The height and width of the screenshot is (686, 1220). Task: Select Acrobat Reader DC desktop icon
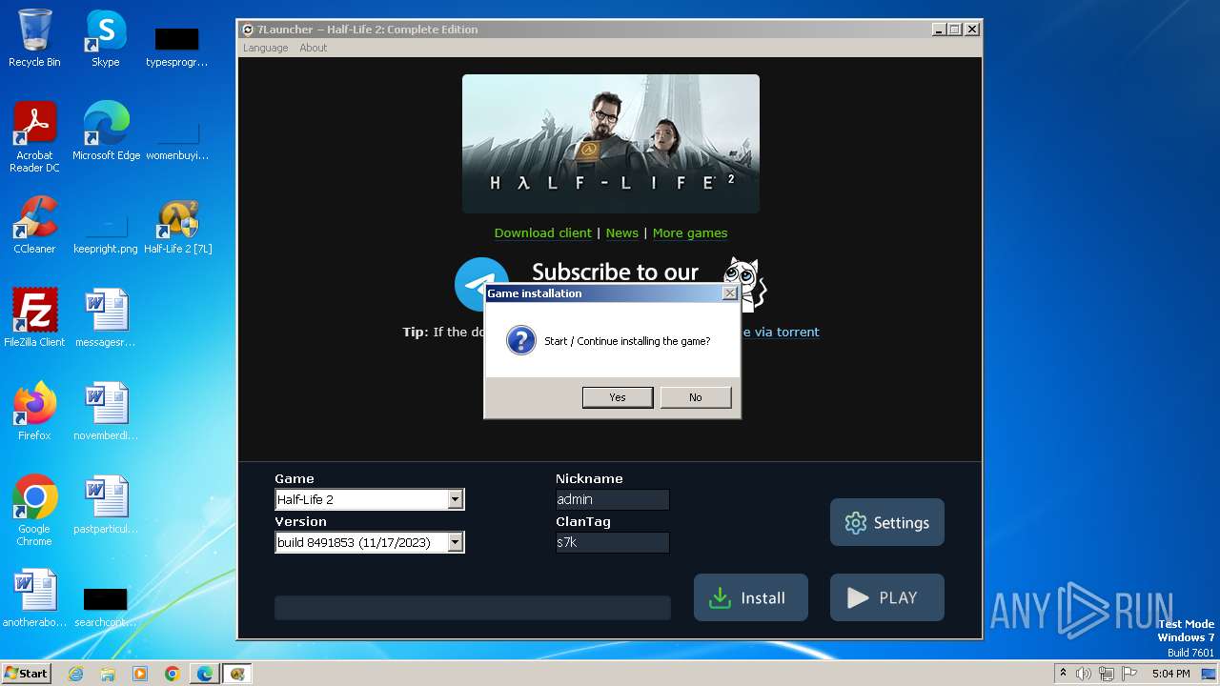pos(34,138)
